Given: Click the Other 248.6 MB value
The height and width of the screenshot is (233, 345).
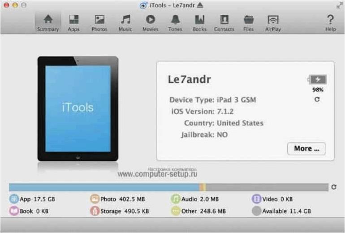Looking at the screenshot, I should (213, 211).
